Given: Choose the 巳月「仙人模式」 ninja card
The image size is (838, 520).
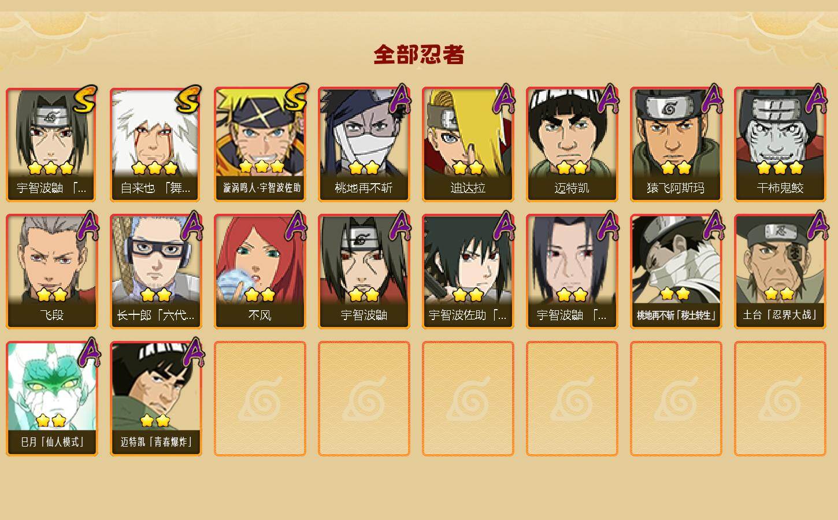Looking at the screenshot, I should point(52,399).
